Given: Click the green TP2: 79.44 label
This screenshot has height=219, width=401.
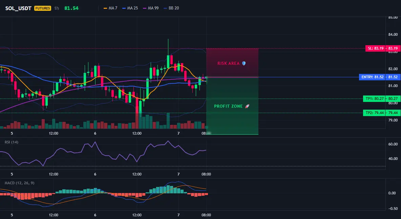Looking at the screenshot, I should [374, 113].
